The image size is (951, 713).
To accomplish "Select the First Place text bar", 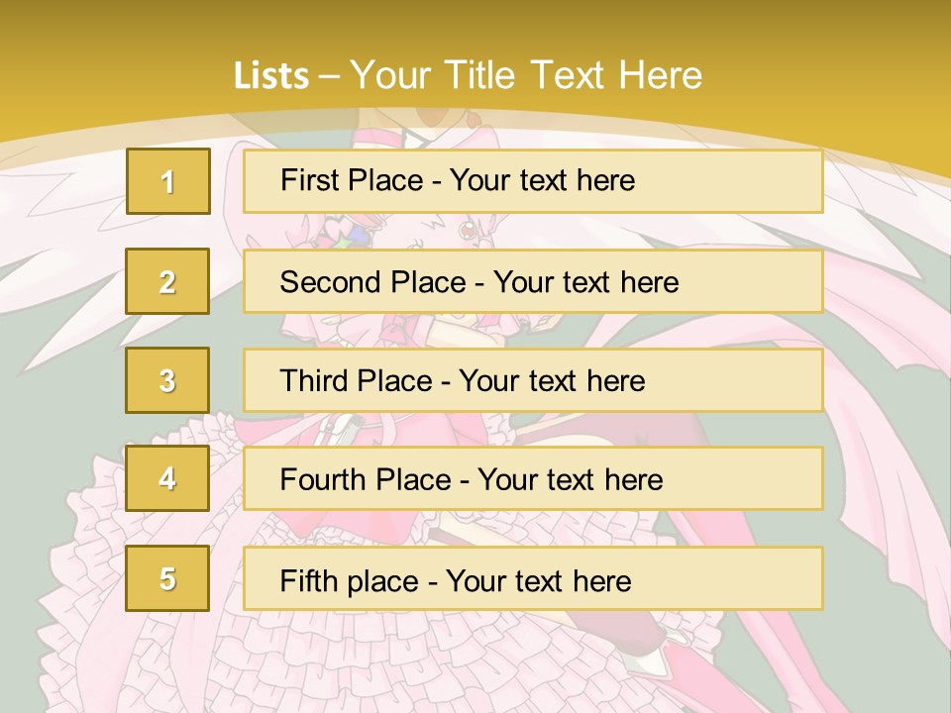I will pos(533,181).
